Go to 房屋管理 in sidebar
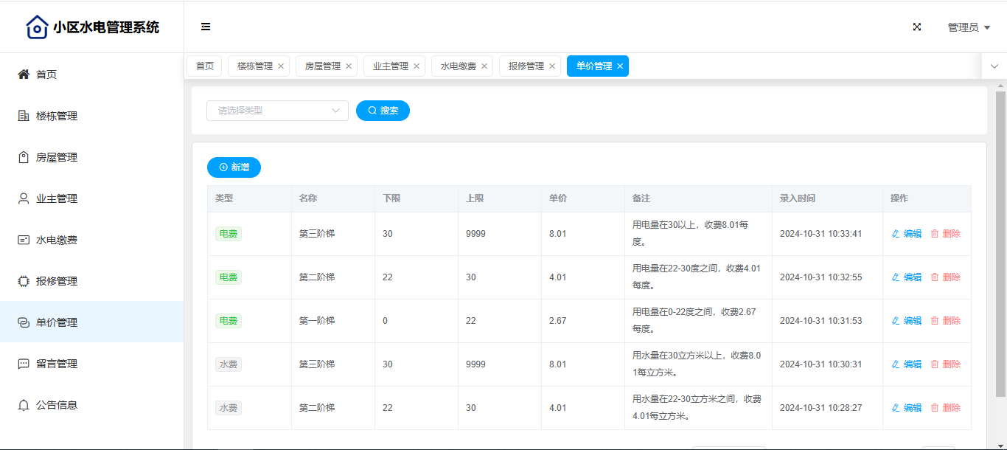Viewport: 1007px width, 450px height. (57, 157)
